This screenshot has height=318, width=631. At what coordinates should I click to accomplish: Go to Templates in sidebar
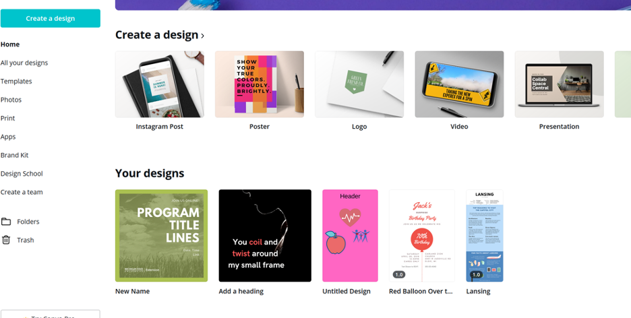point(16,81)
